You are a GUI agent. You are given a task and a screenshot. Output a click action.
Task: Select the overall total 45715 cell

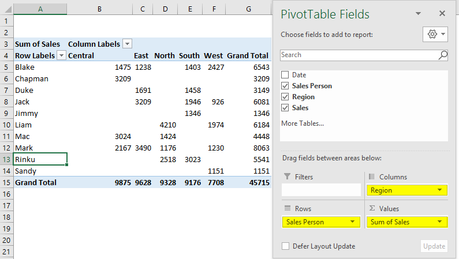248,182
